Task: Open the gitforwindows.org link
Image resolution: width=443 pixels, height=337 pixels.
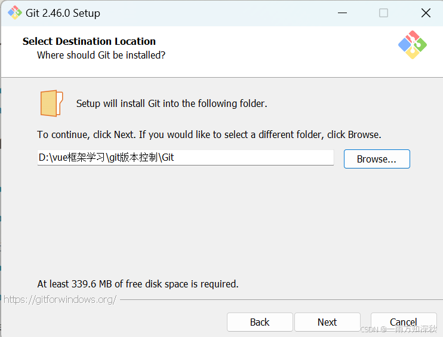Action: click(60, 299)
